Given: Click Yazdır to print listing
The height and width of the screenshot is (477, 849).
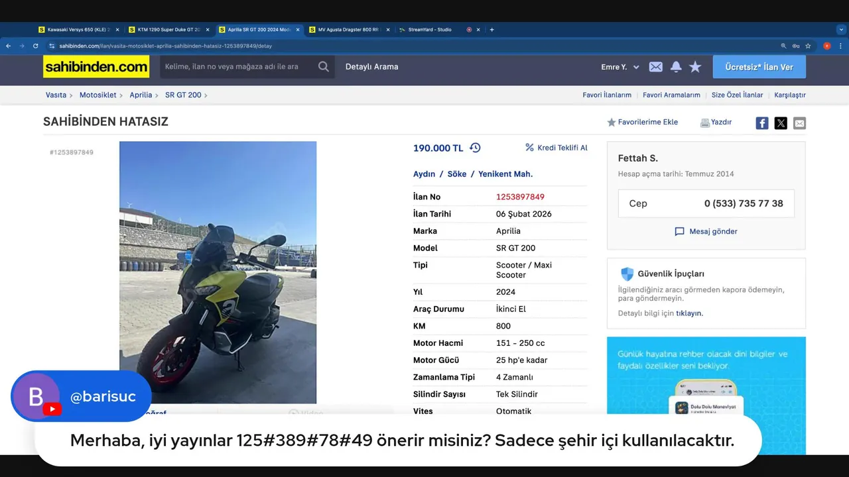Looking at the screenshot, I should click(x=716, y=122).
